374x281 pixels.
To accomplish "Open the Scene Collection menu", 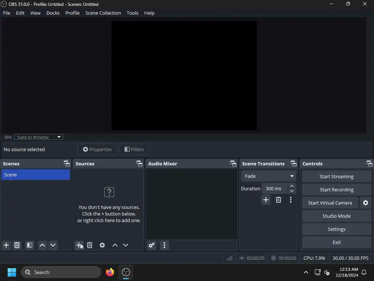I will click(x=103, y=13).
